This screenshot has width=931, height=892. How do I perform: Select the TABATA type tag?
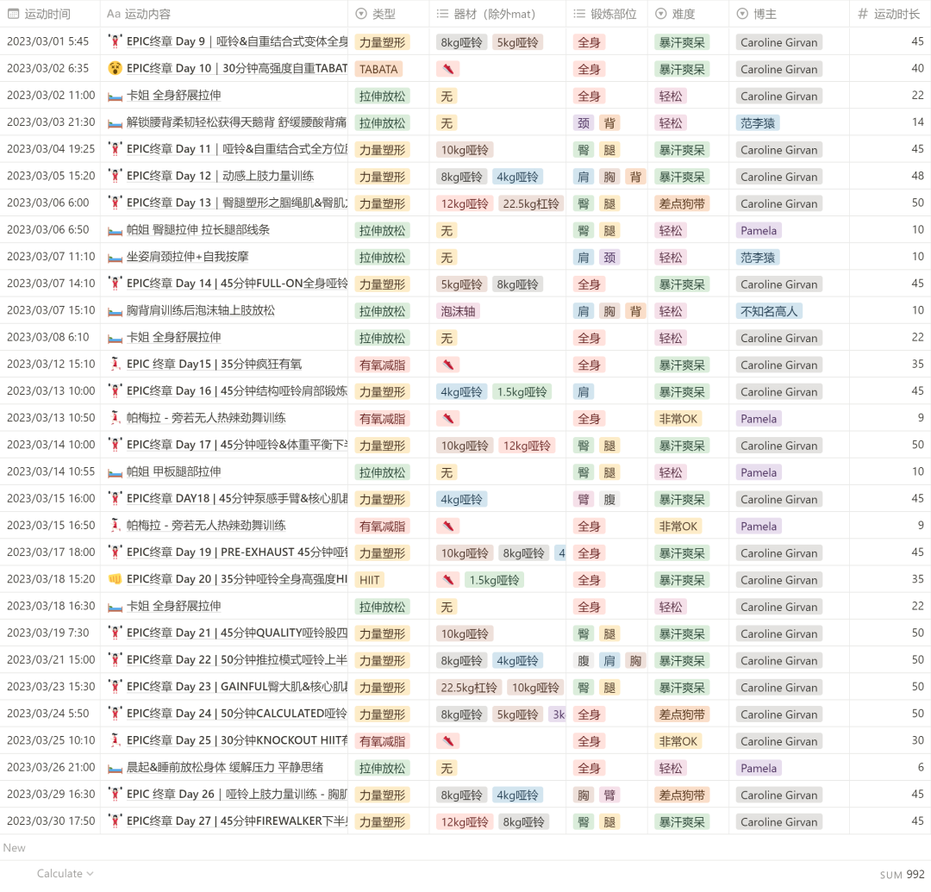pos(378,69)
